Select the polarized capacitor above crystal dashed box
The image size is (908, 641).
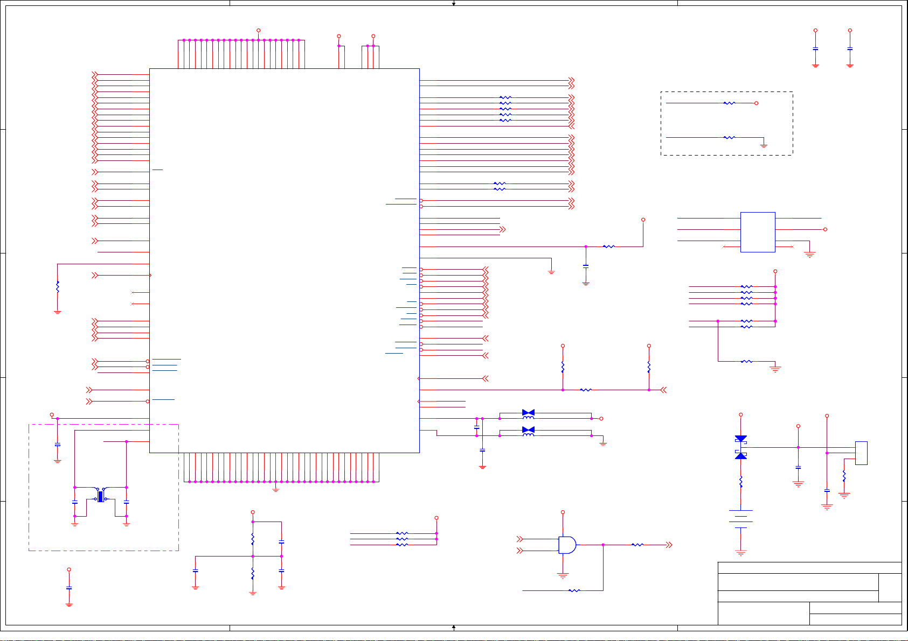58,445
